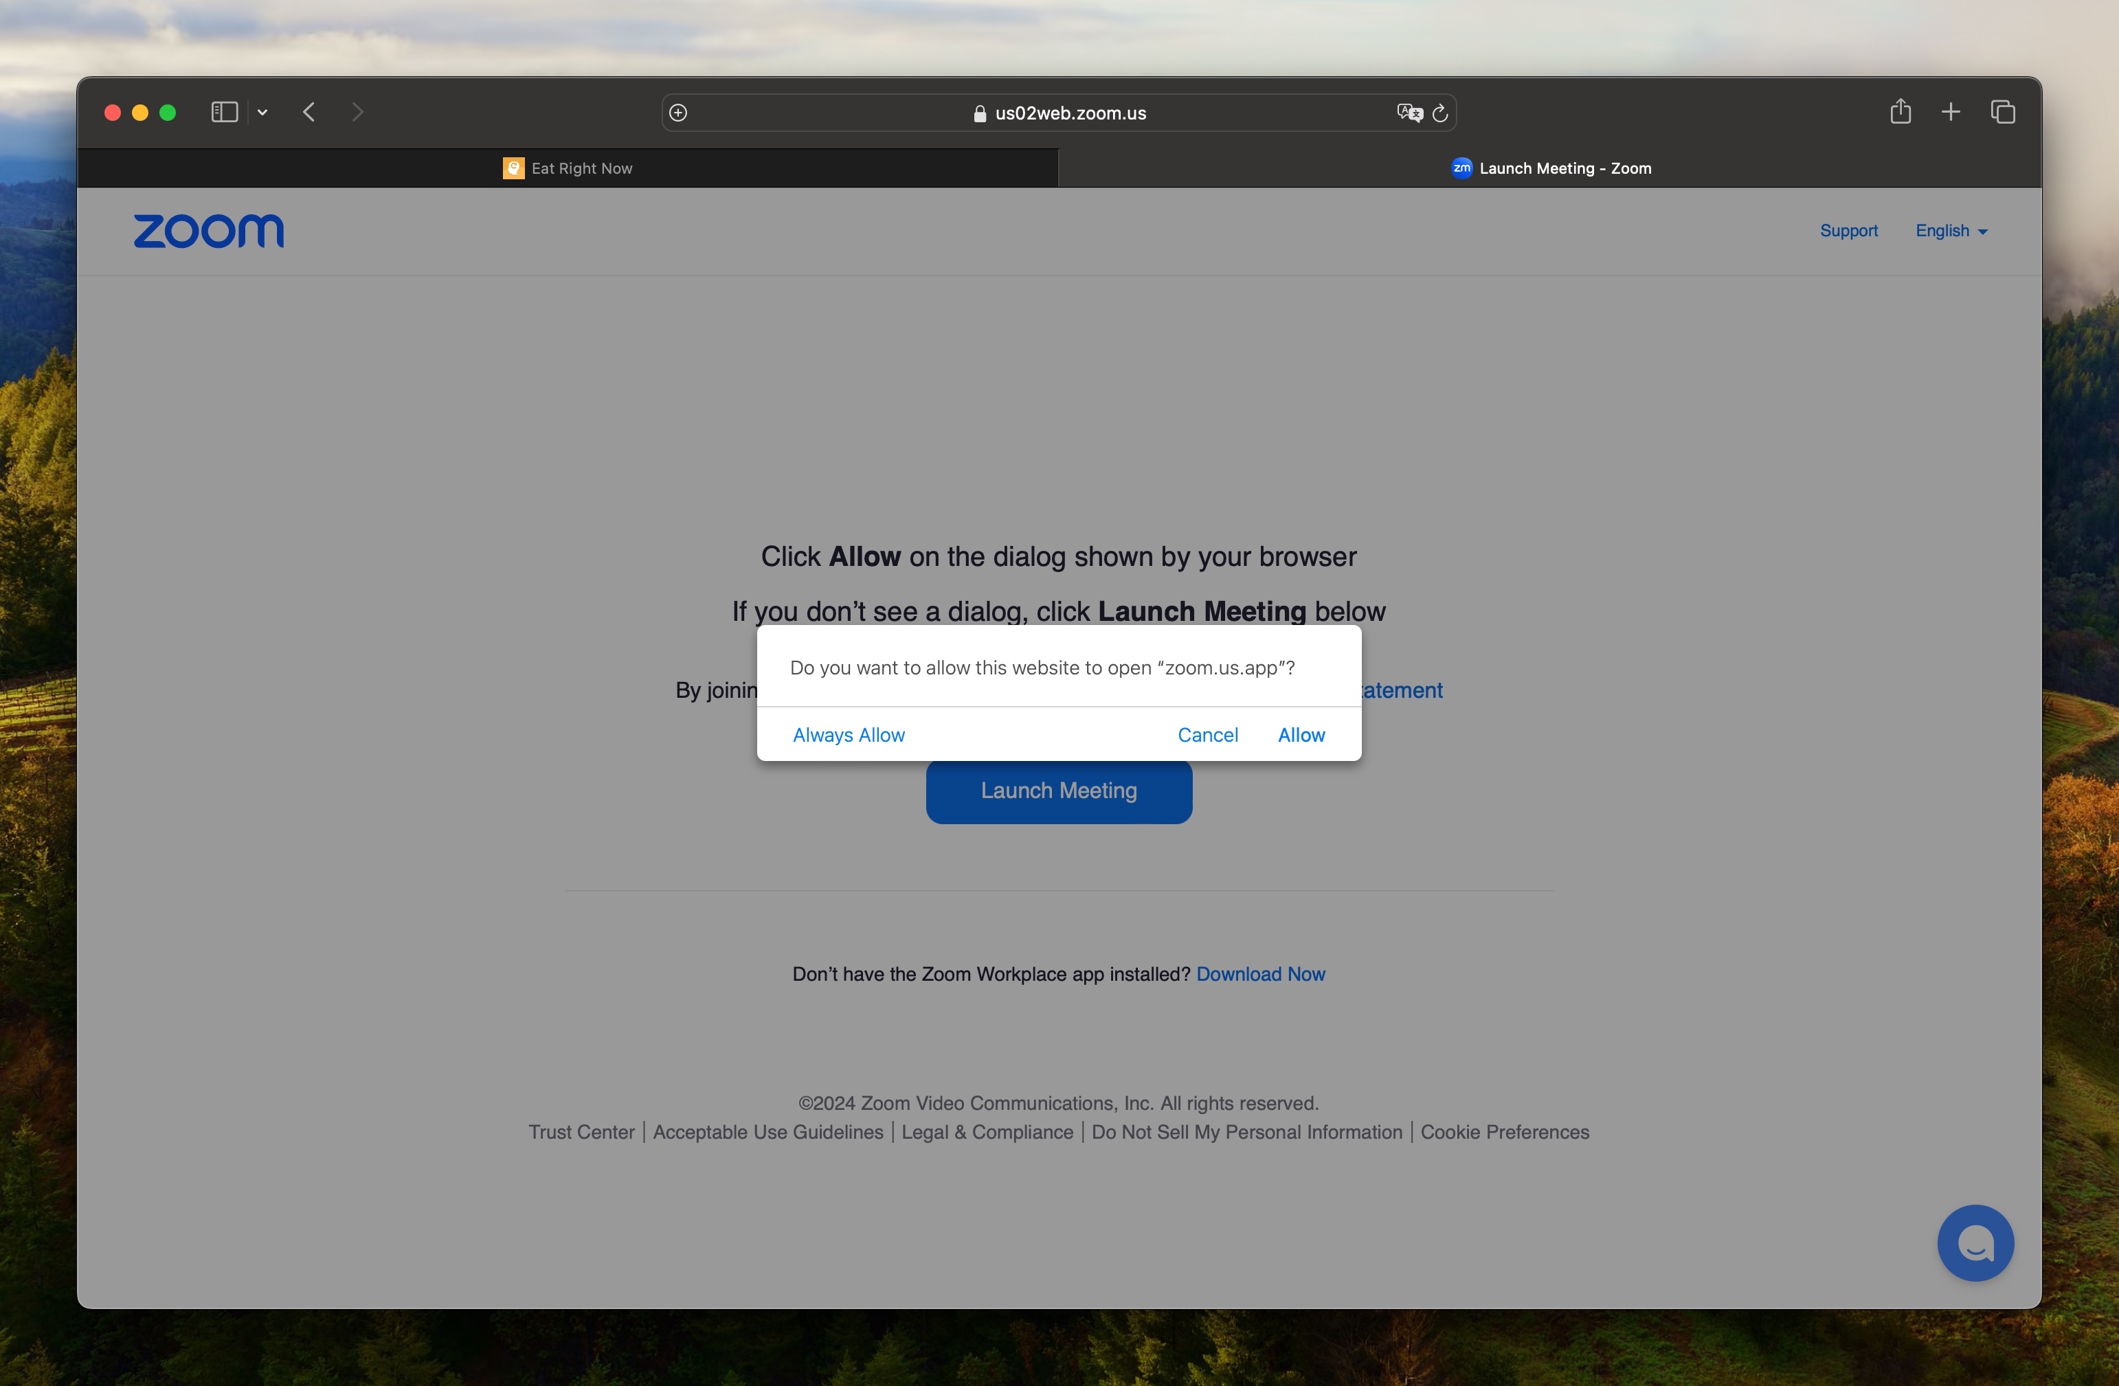
Task: Click the Zoom logo
Action: click(208, 231)
